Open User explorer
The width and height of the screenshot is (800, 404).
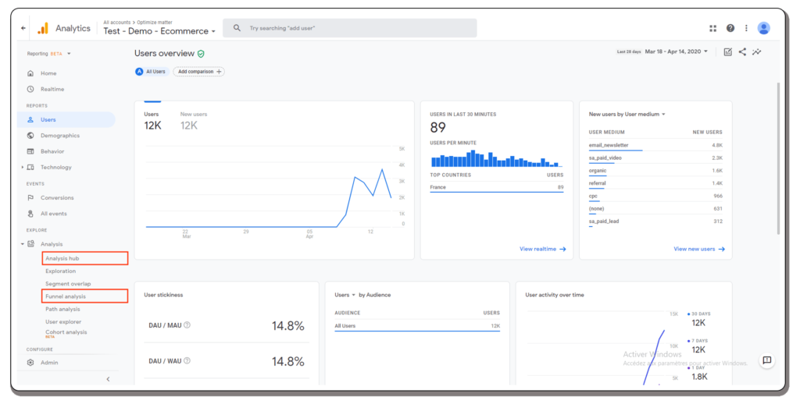click(63, 322)
